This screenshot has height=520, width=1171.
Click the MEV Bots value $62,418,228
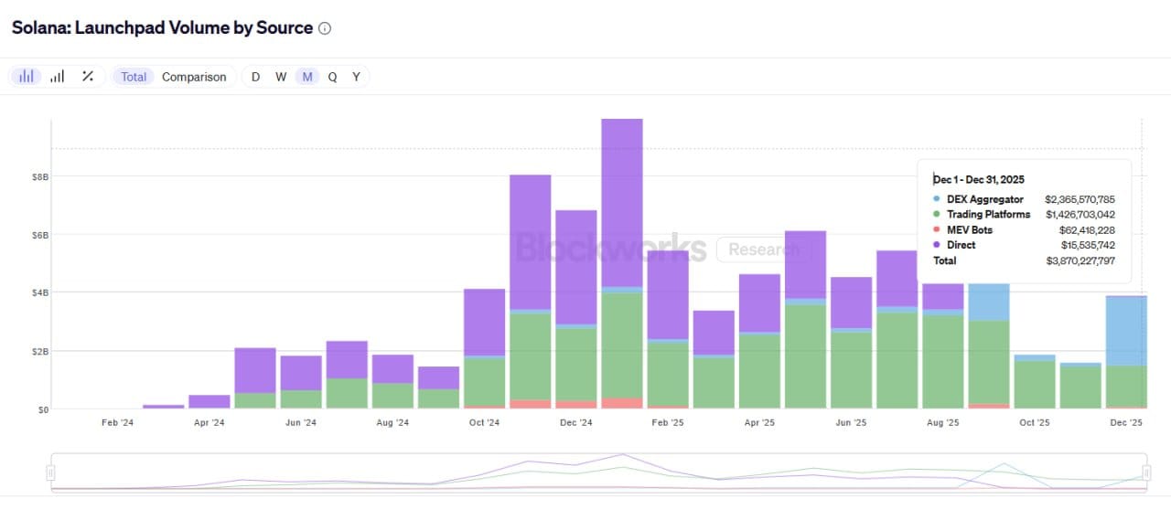click(x=1087, y=230)
